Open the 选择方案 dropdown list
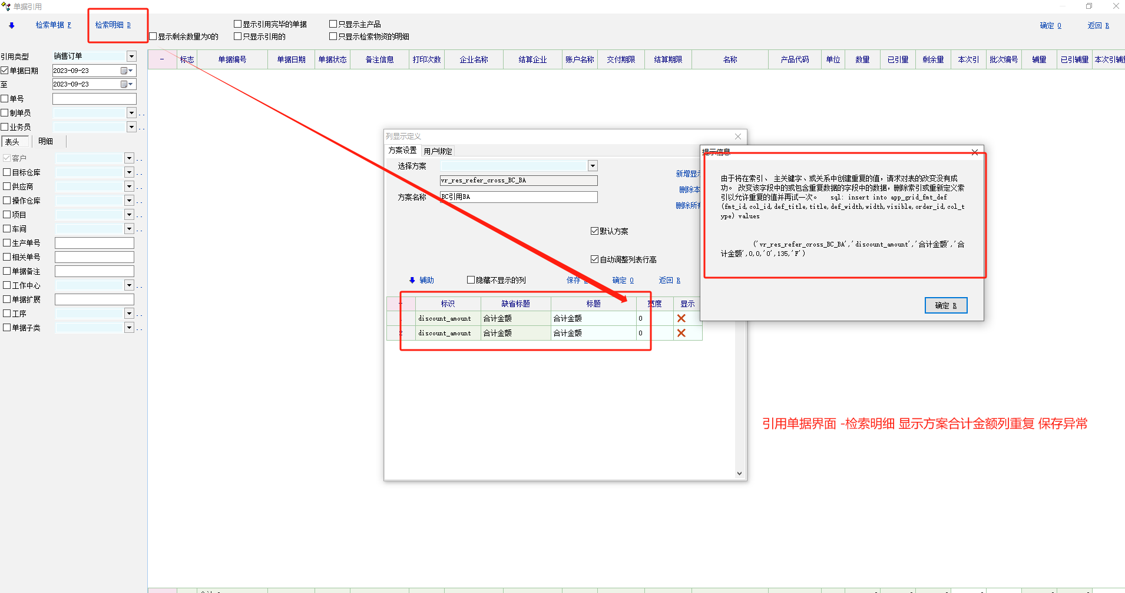 (x=593, y=166)
